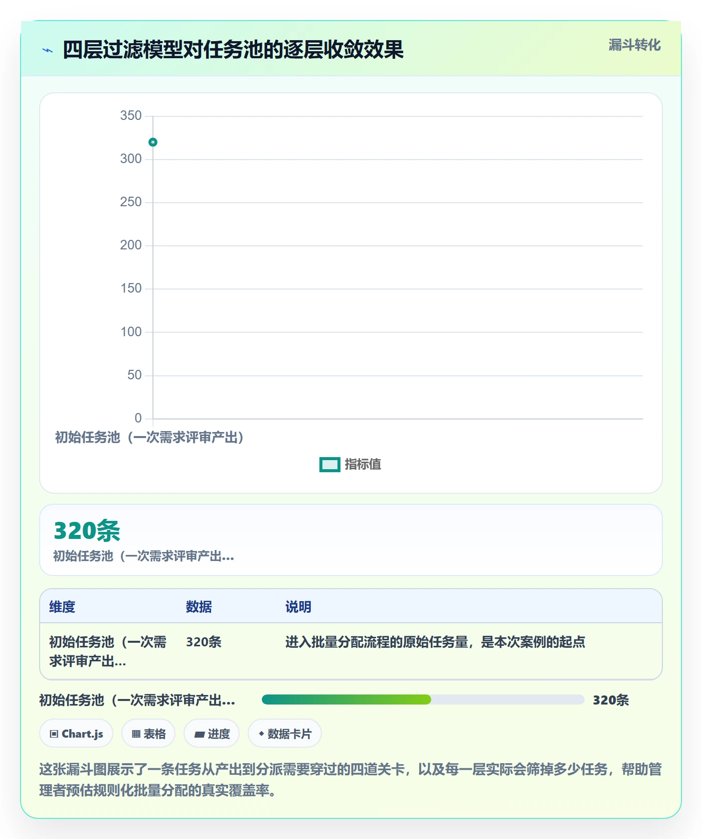
Task: Click the 说明 column header
Action: [298, 607]
